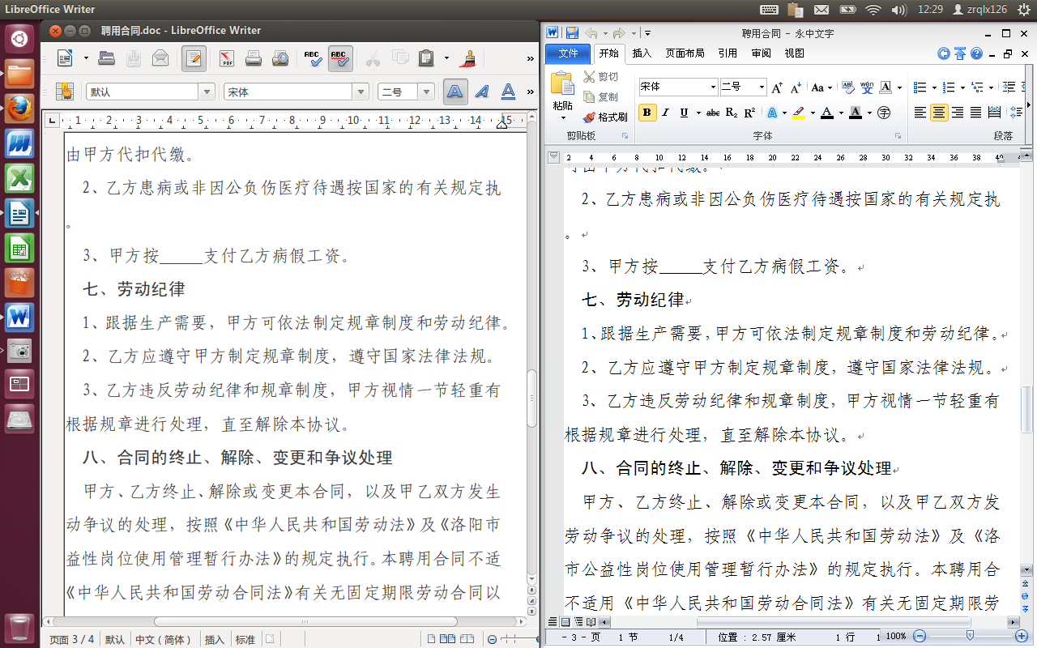Run Spelling and Grammar check in LibreOffice

tap(313, 58)
